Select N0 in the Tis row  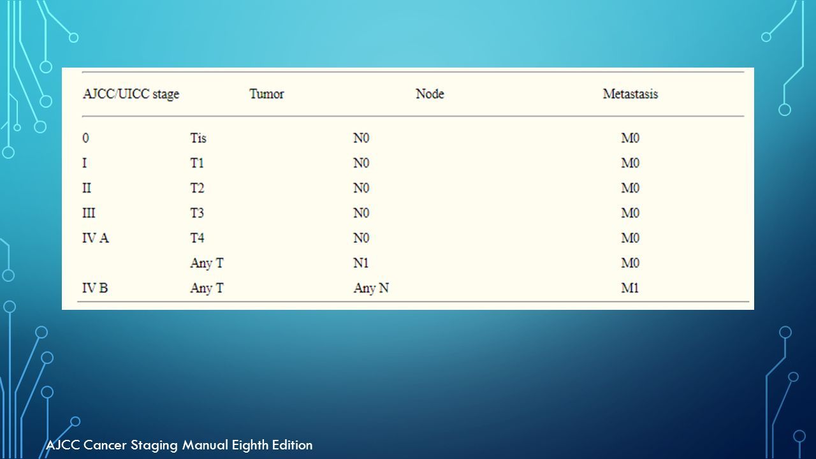click(x=361, y=138)
